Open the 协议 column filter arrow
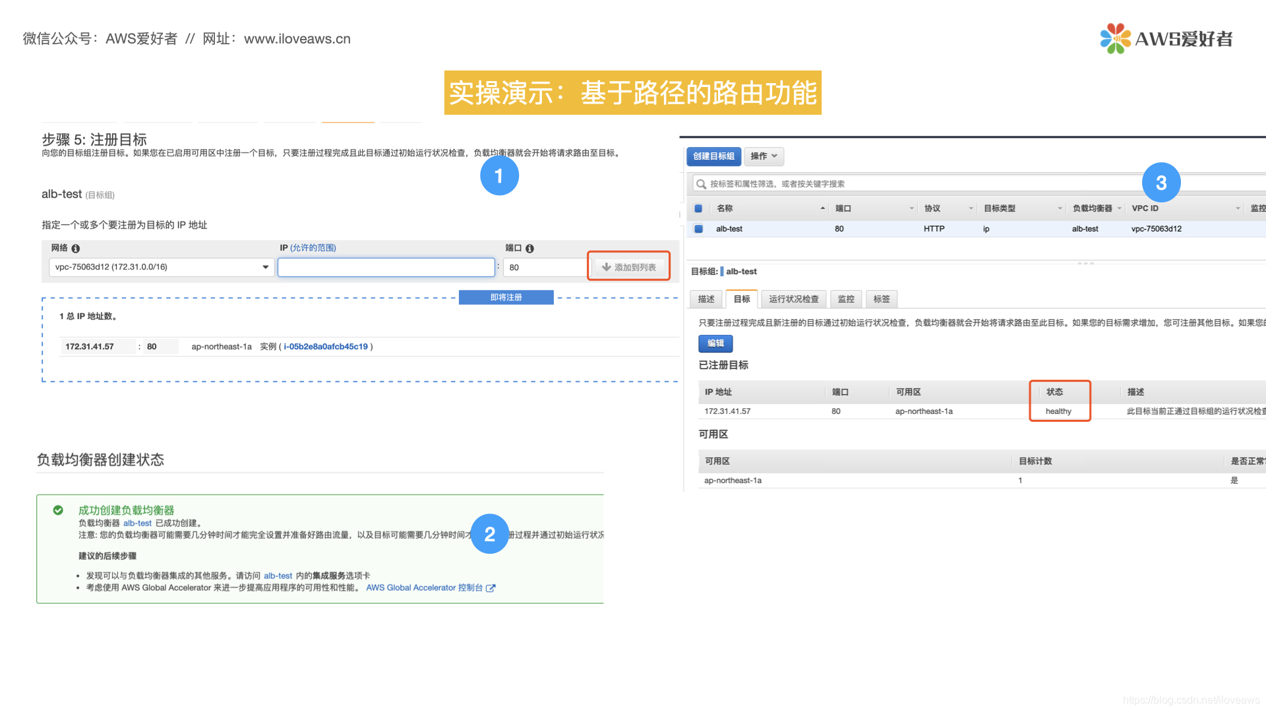 tap(971, 208)
